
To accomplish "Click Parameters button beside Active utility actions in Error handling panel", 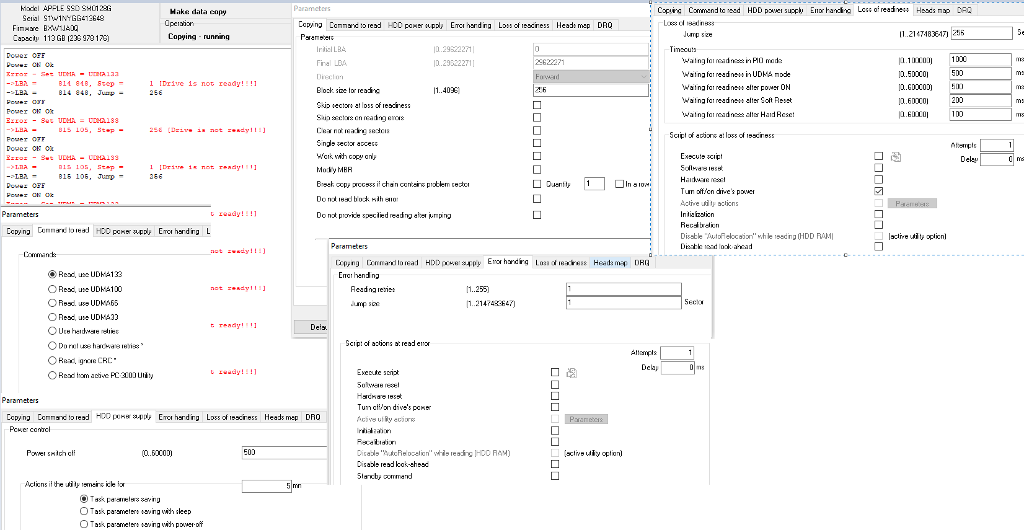I will tap(586, 420).
